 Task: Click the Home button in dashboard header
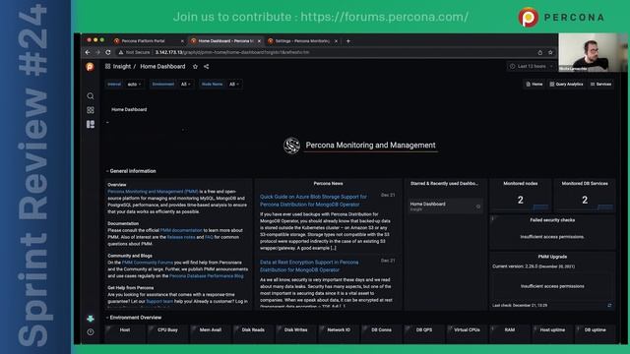pos(535,85)
